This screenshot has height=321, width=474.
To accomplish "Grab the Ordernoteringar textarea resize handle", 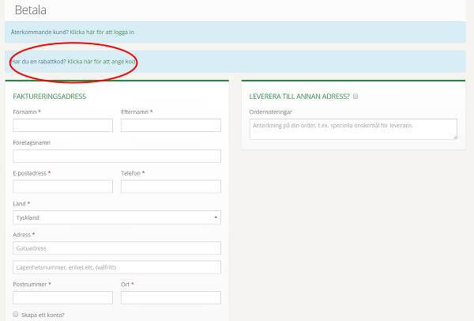I will coord(454,137).
